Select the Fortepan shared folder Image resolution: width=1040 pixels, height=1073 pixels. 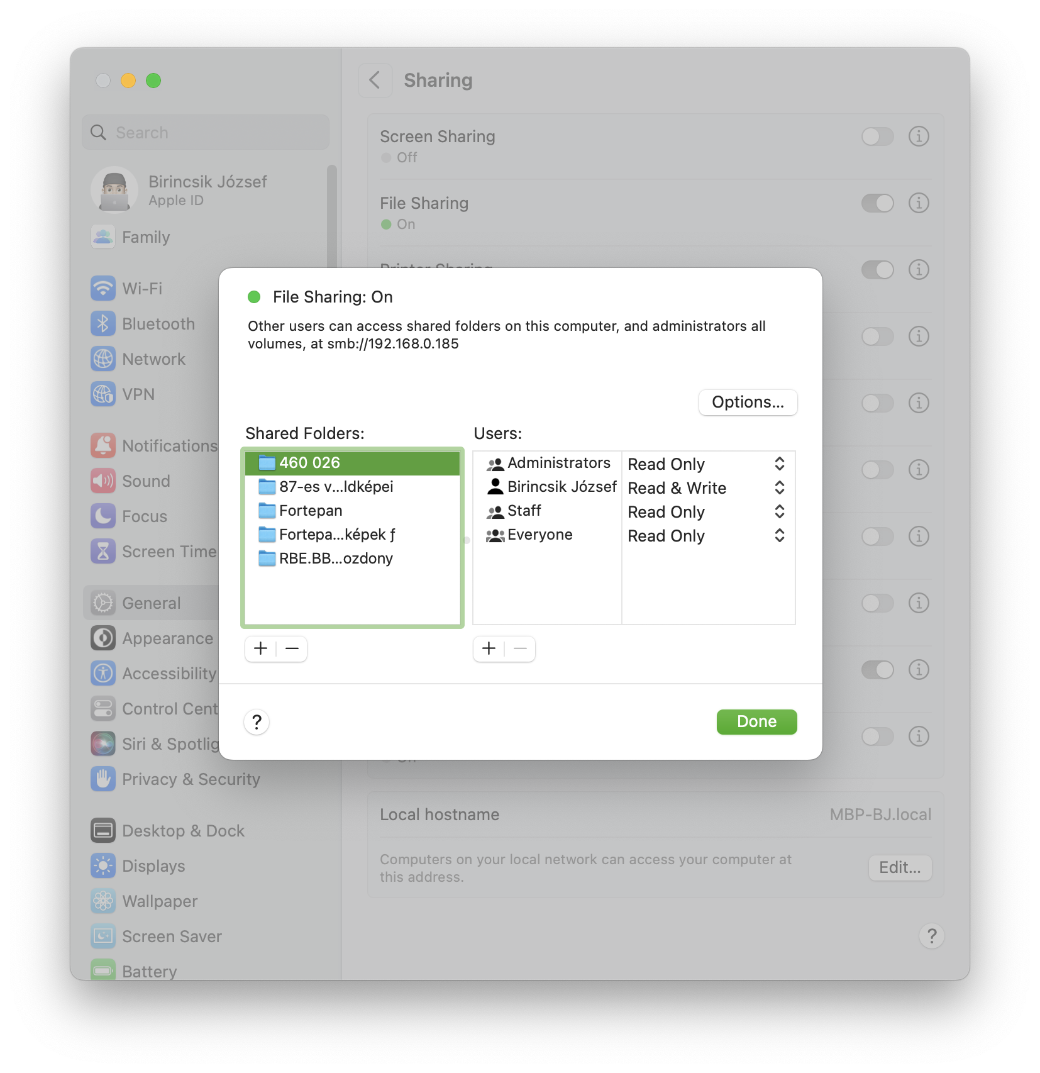(352, 511)
